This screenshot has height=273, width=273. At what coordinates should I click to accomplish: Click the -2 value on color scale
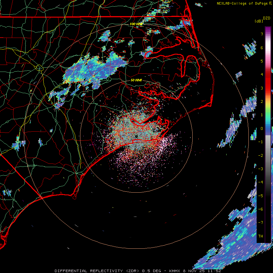(261, 156)
